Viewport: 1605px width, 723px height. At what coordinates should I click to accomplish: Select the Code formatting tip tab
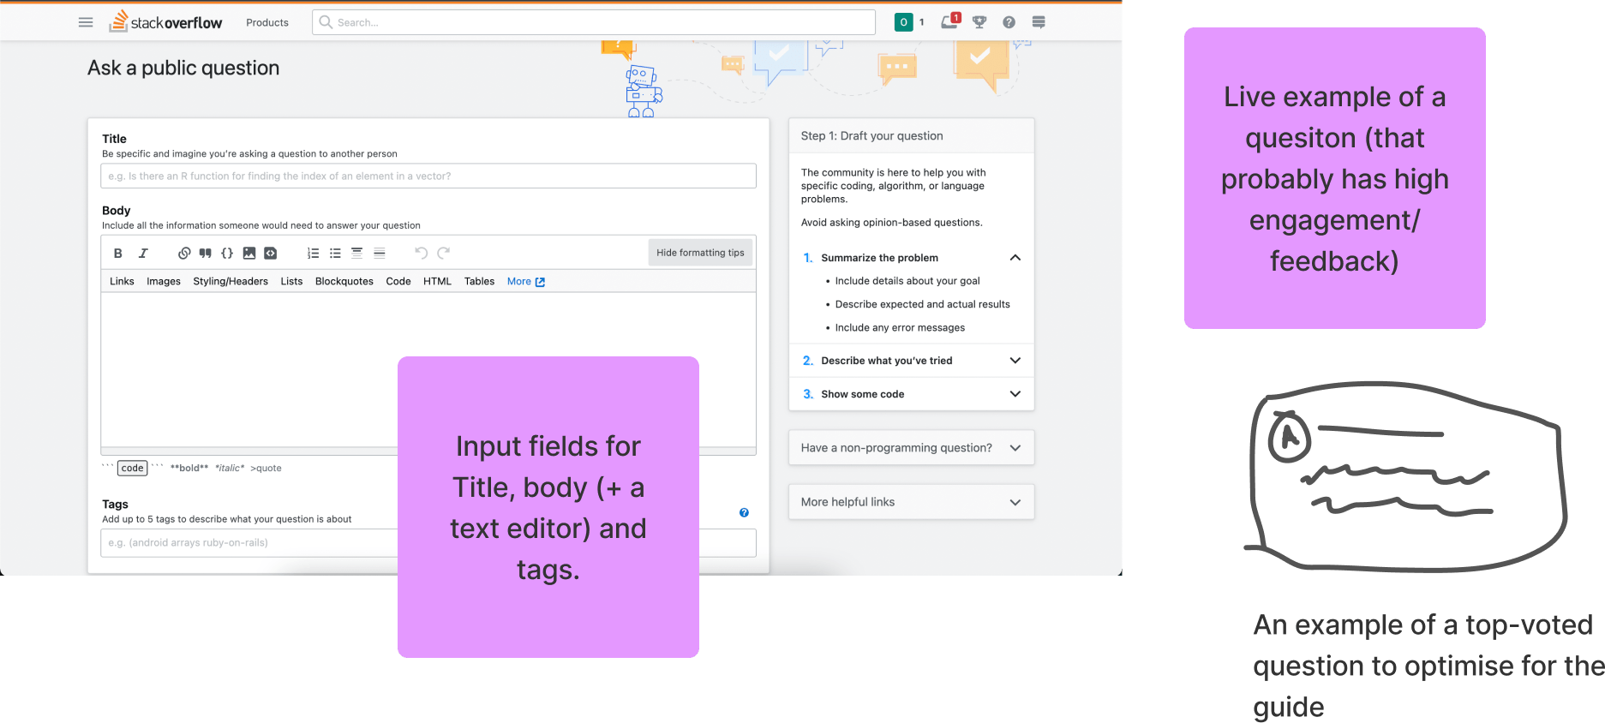tap(398, 281)
